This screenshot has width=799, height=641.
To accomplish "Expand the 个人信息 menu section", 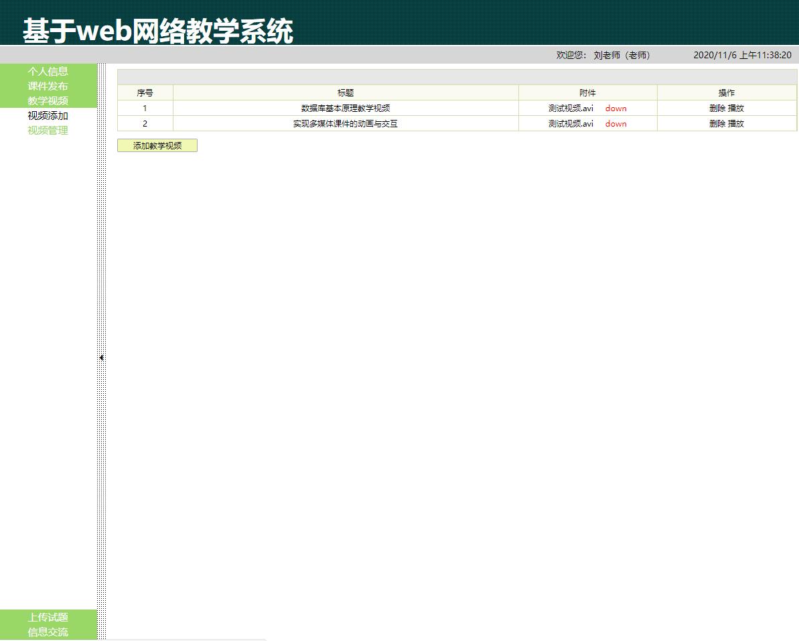I will [x=48, y=71].
